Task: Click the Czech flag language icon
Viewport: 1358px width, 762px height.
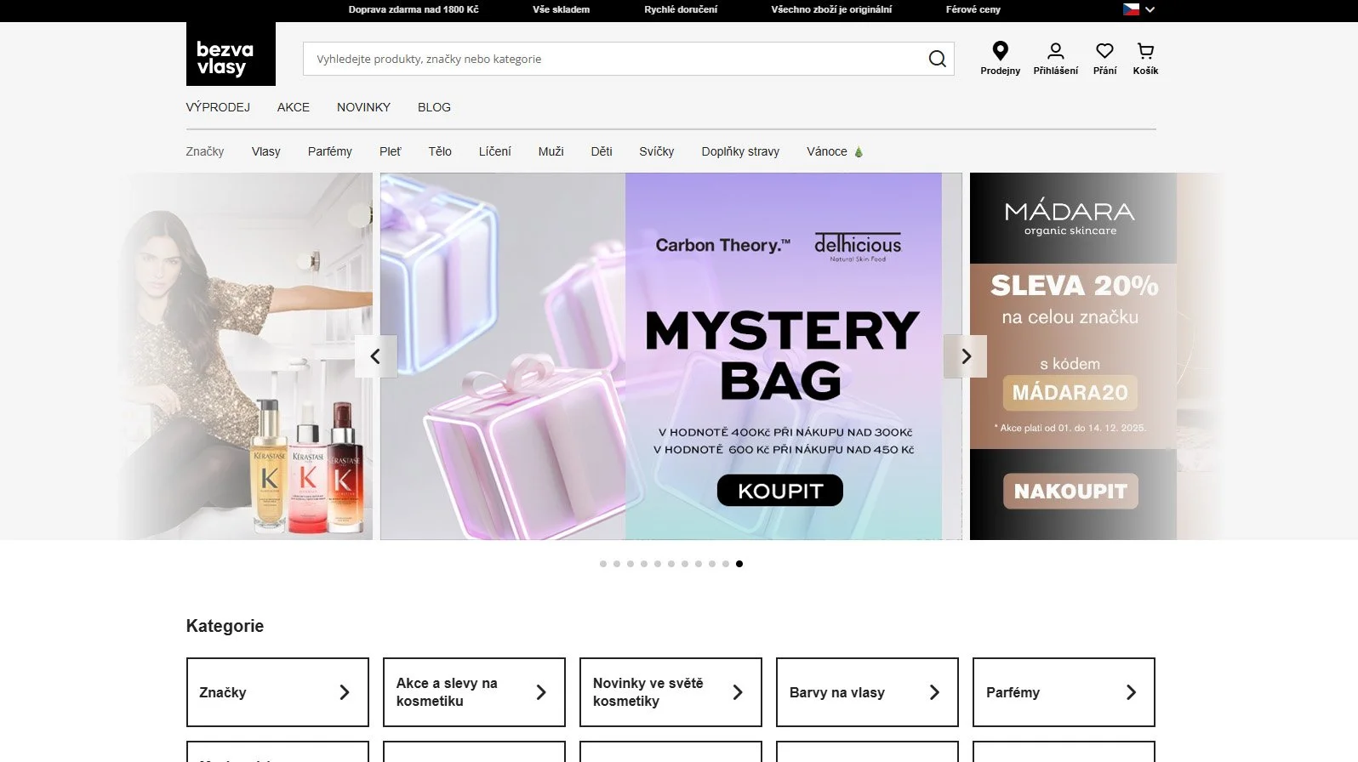Action: (1131, 9)
